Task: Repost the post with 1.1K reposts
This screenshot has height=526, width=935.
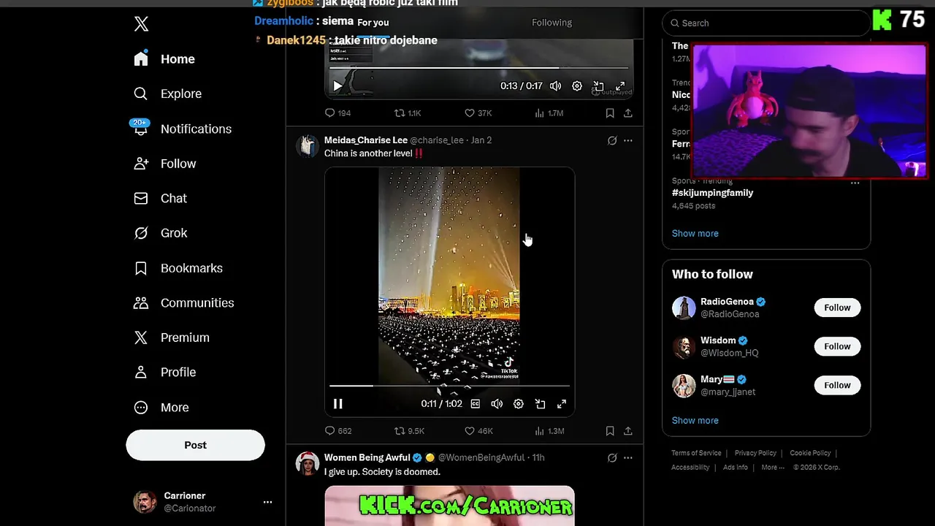Action: (408, 113)
